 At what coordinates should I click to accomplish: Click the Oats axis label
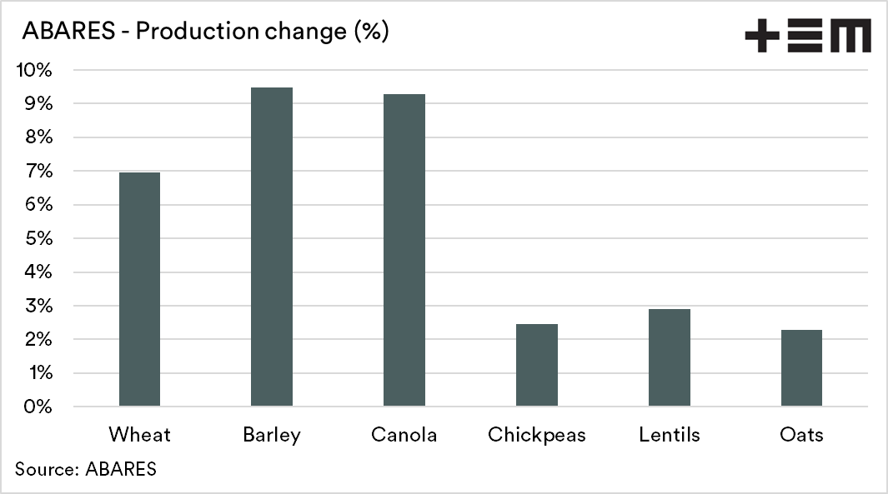click(801, 435)
